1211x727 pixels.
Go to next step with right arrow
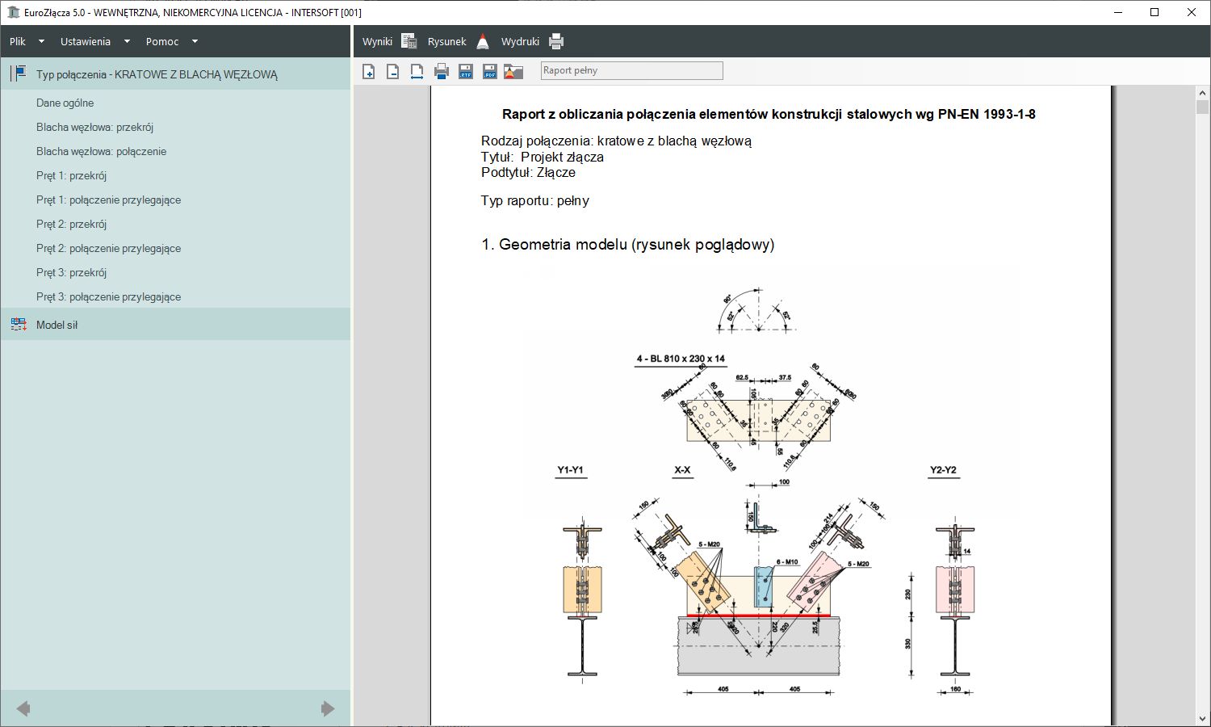(327, 708)
